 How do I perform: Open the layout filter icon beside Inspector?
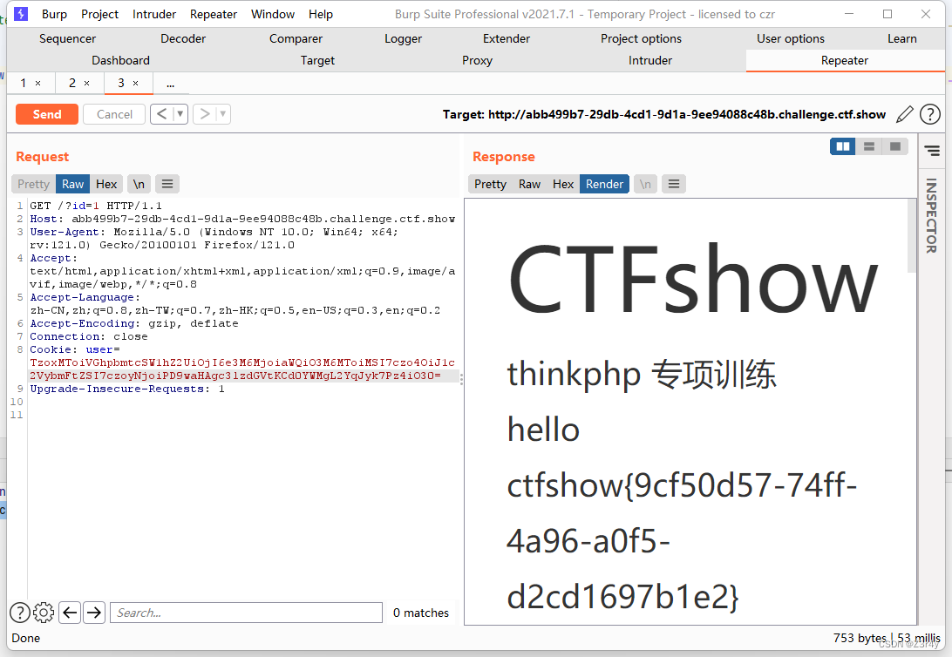coord(933,150)
